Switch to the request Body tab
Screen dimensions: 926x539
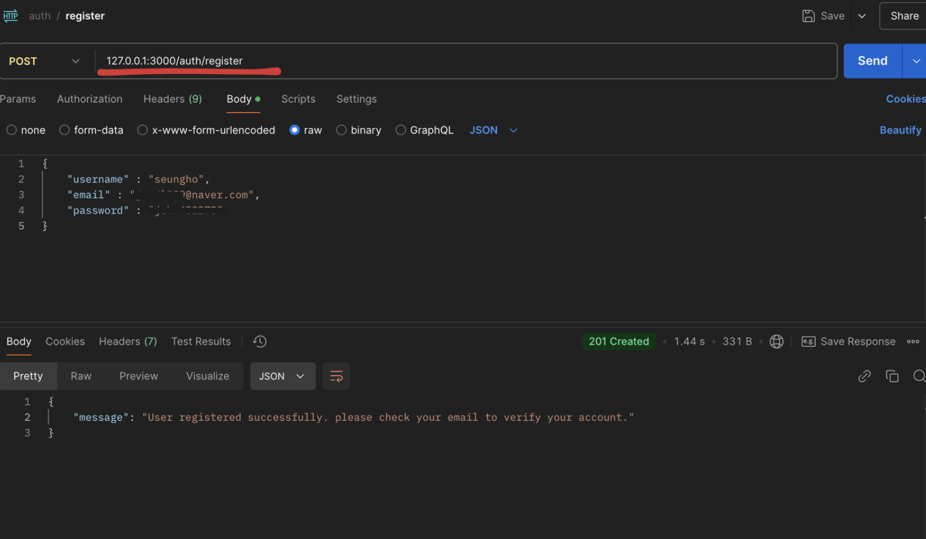point(243,99)
